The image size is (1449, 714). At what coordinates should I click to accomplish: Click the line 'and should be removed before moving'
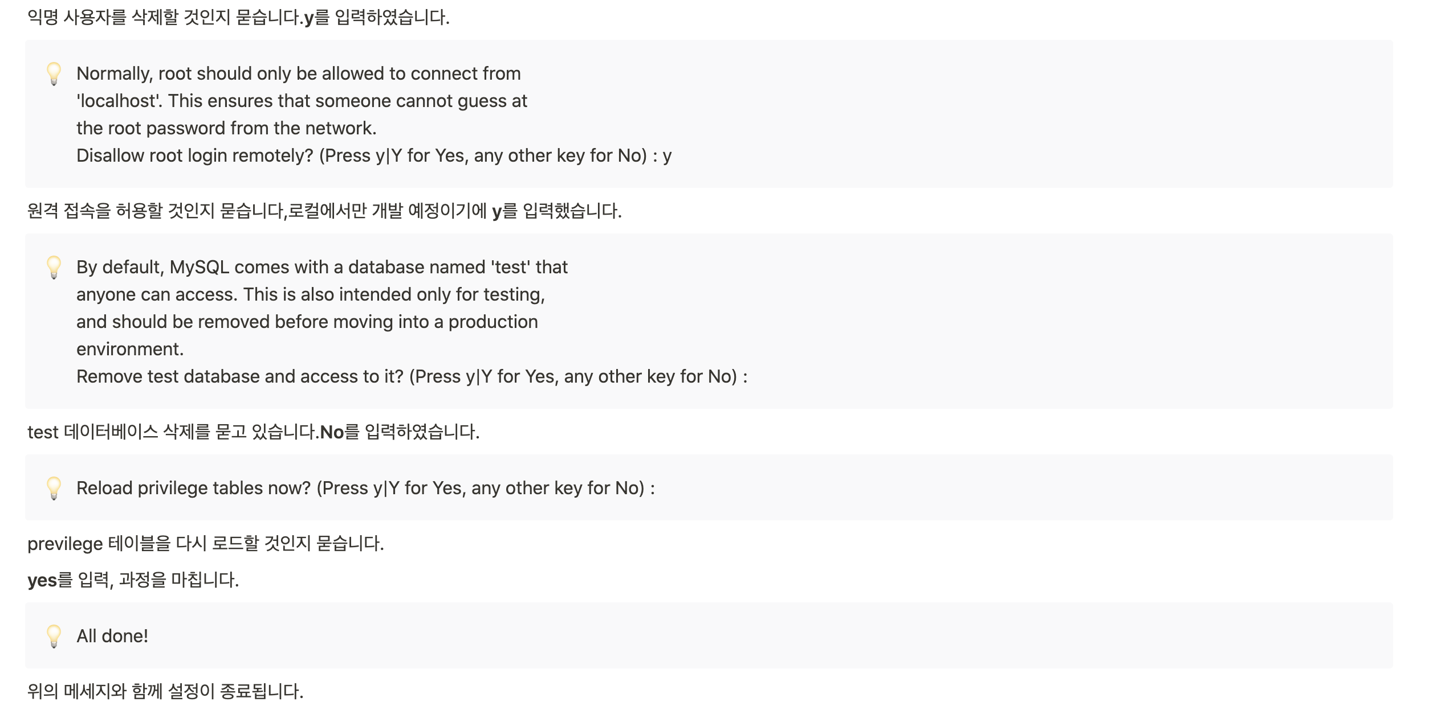click(x=307, y=322)
